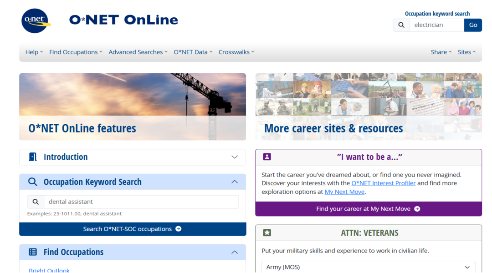This screenshot has width=492, height=273.
Task: Expand the Introduction section chevron
Action: [x=235, y=157]
